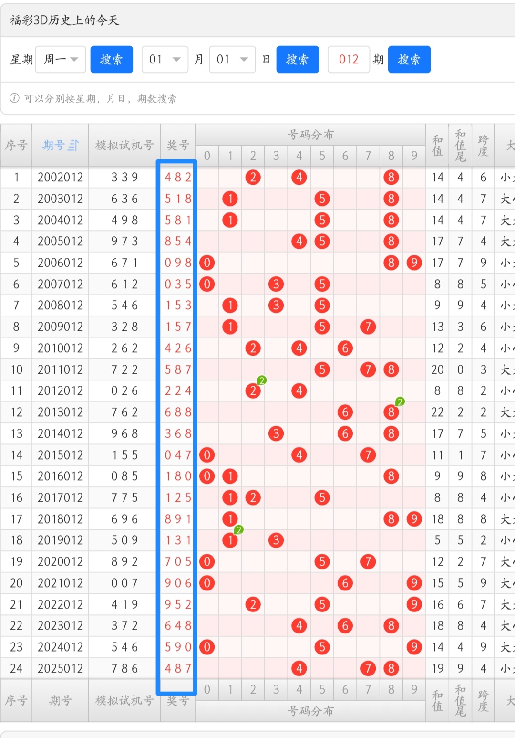Select issue number 2025012
Screen dimensions: 515x738
tap(60, 668)
